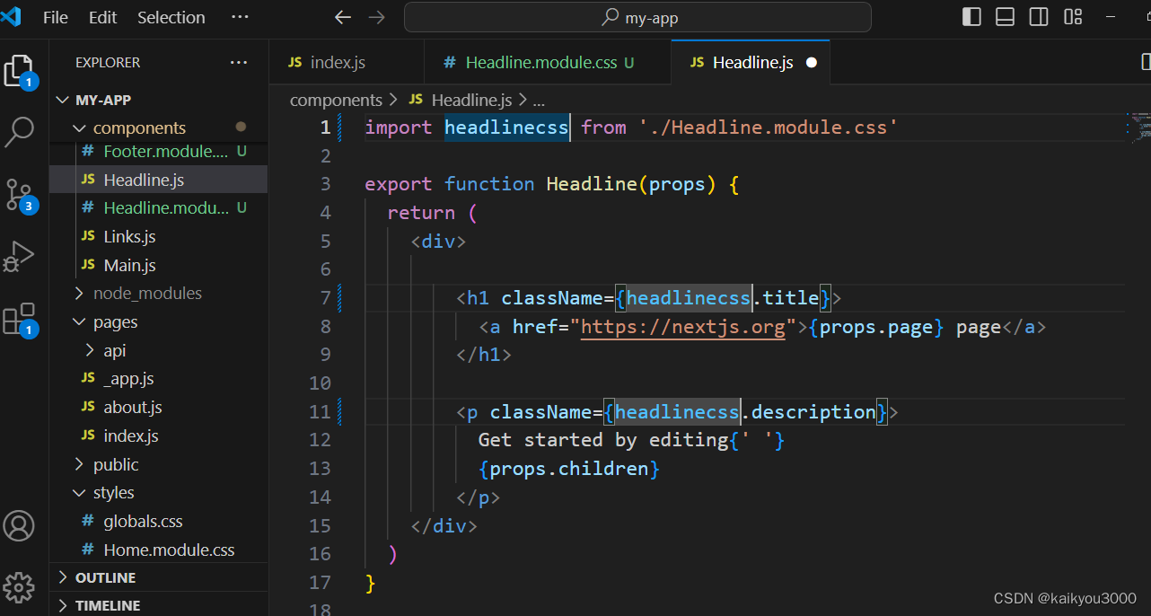1151x616 pixels.
Task: Click the unsaved dot on Headline.js tab
Action: tap(812, 63)
